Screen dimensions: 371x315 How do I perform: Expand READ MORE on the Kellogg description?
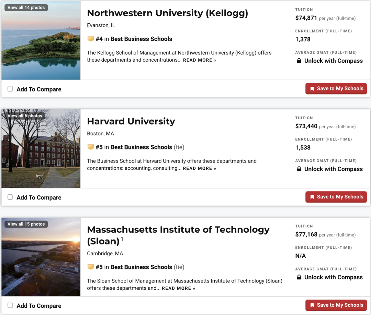pos(200,60)
